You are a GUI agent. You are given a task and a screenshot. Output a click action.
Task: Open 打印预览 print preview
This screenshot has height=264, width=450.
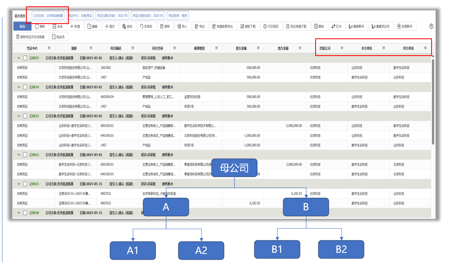coord(271,26)
